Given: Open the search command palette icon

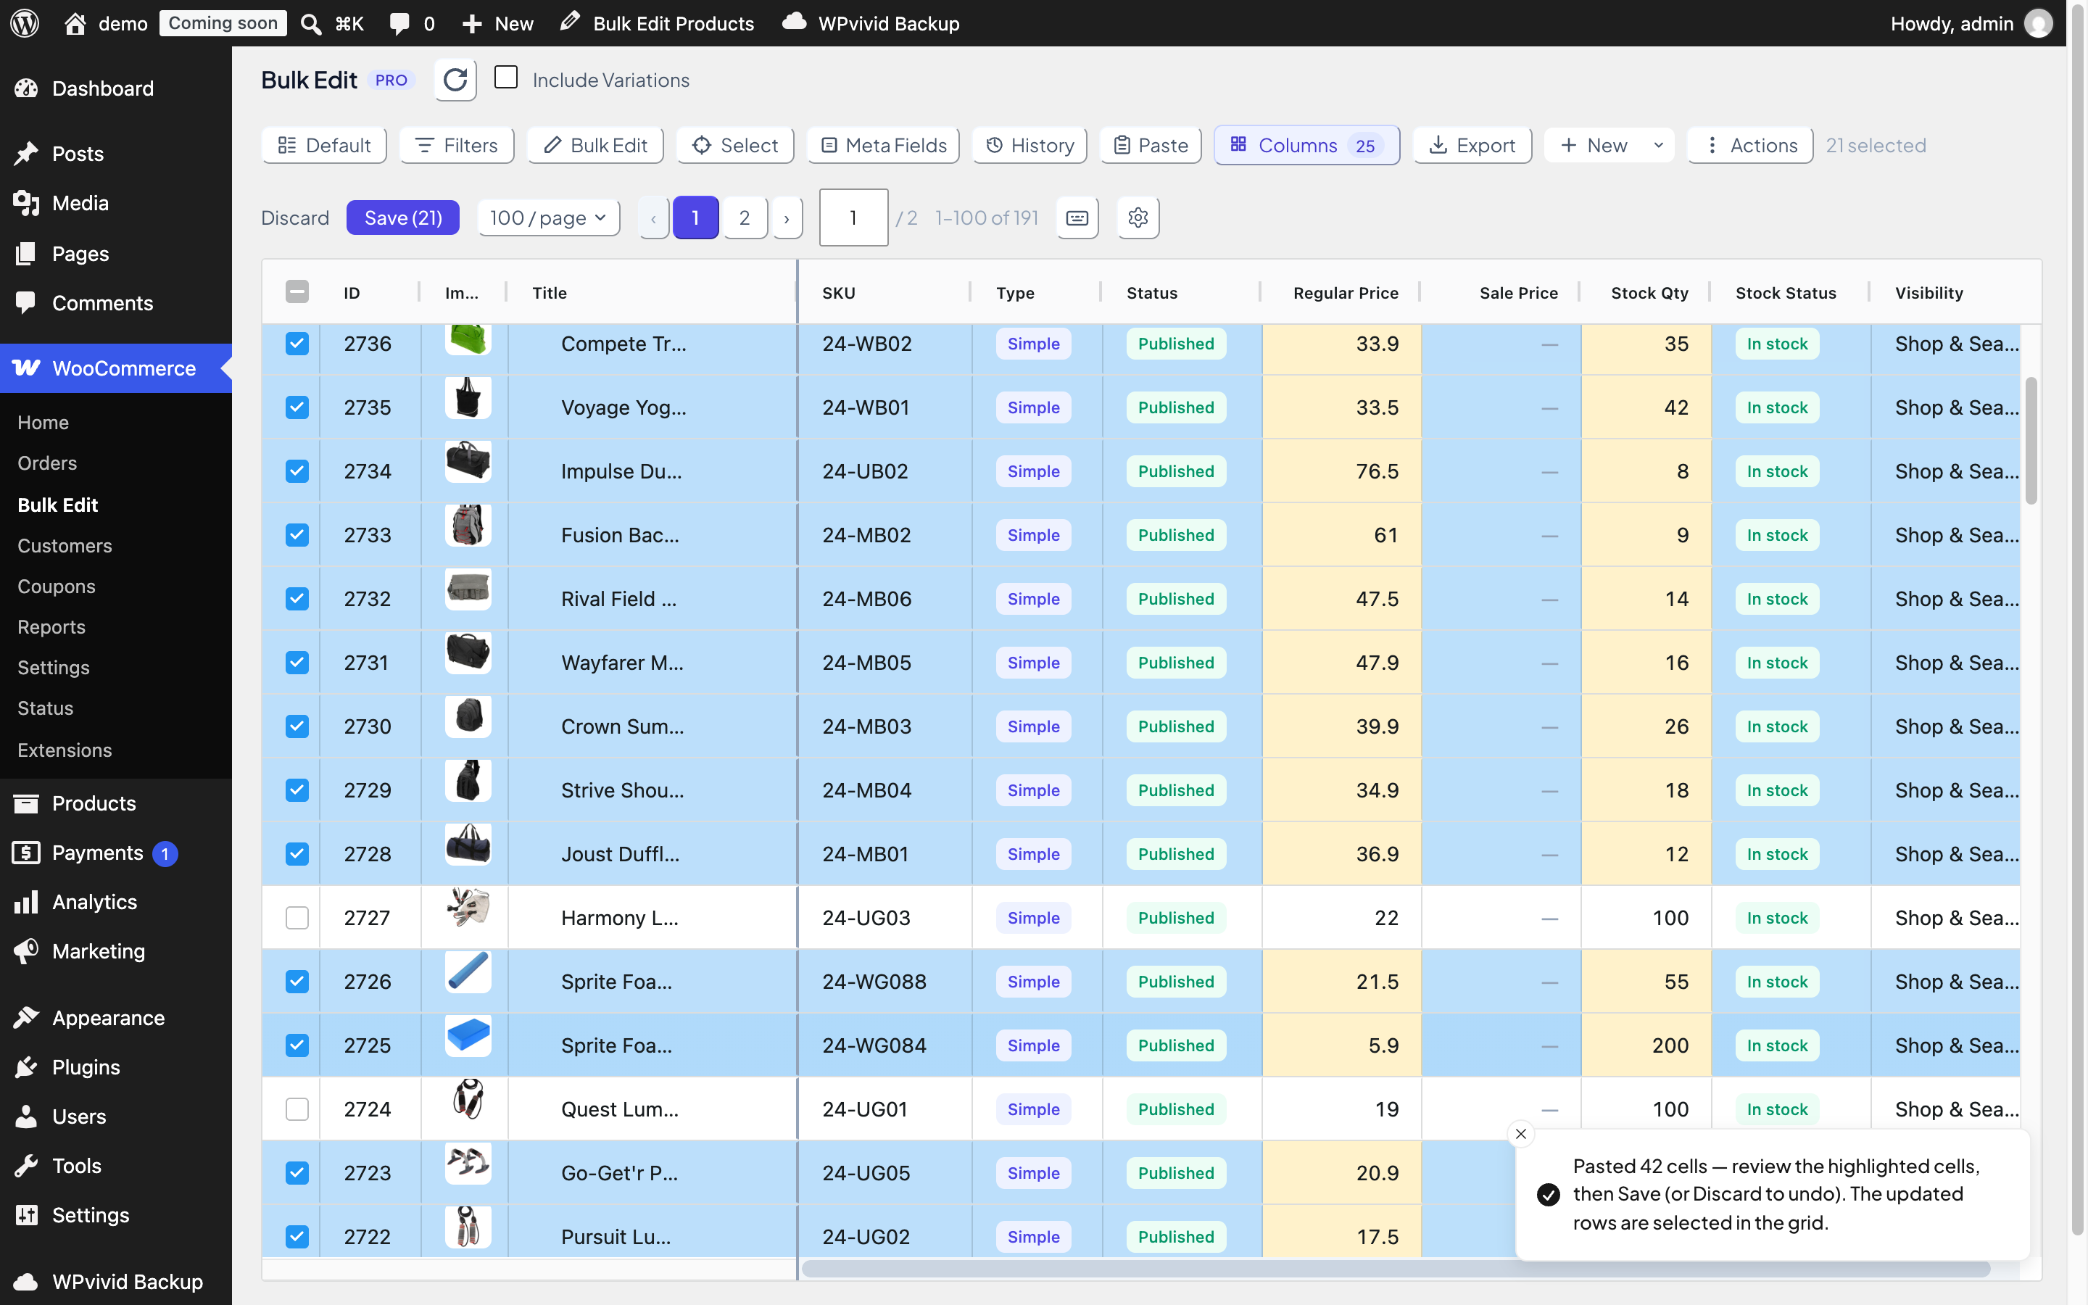Looking at the screenshot, I should tap(310, 23).
